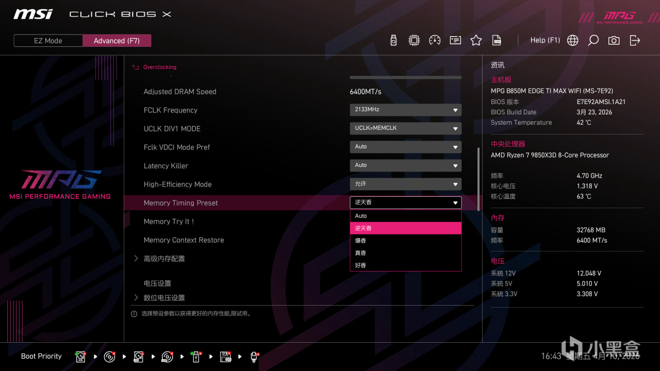
Task: Select the USB key boot device icon
Action: pyautogui.click(x=196, y=357)
